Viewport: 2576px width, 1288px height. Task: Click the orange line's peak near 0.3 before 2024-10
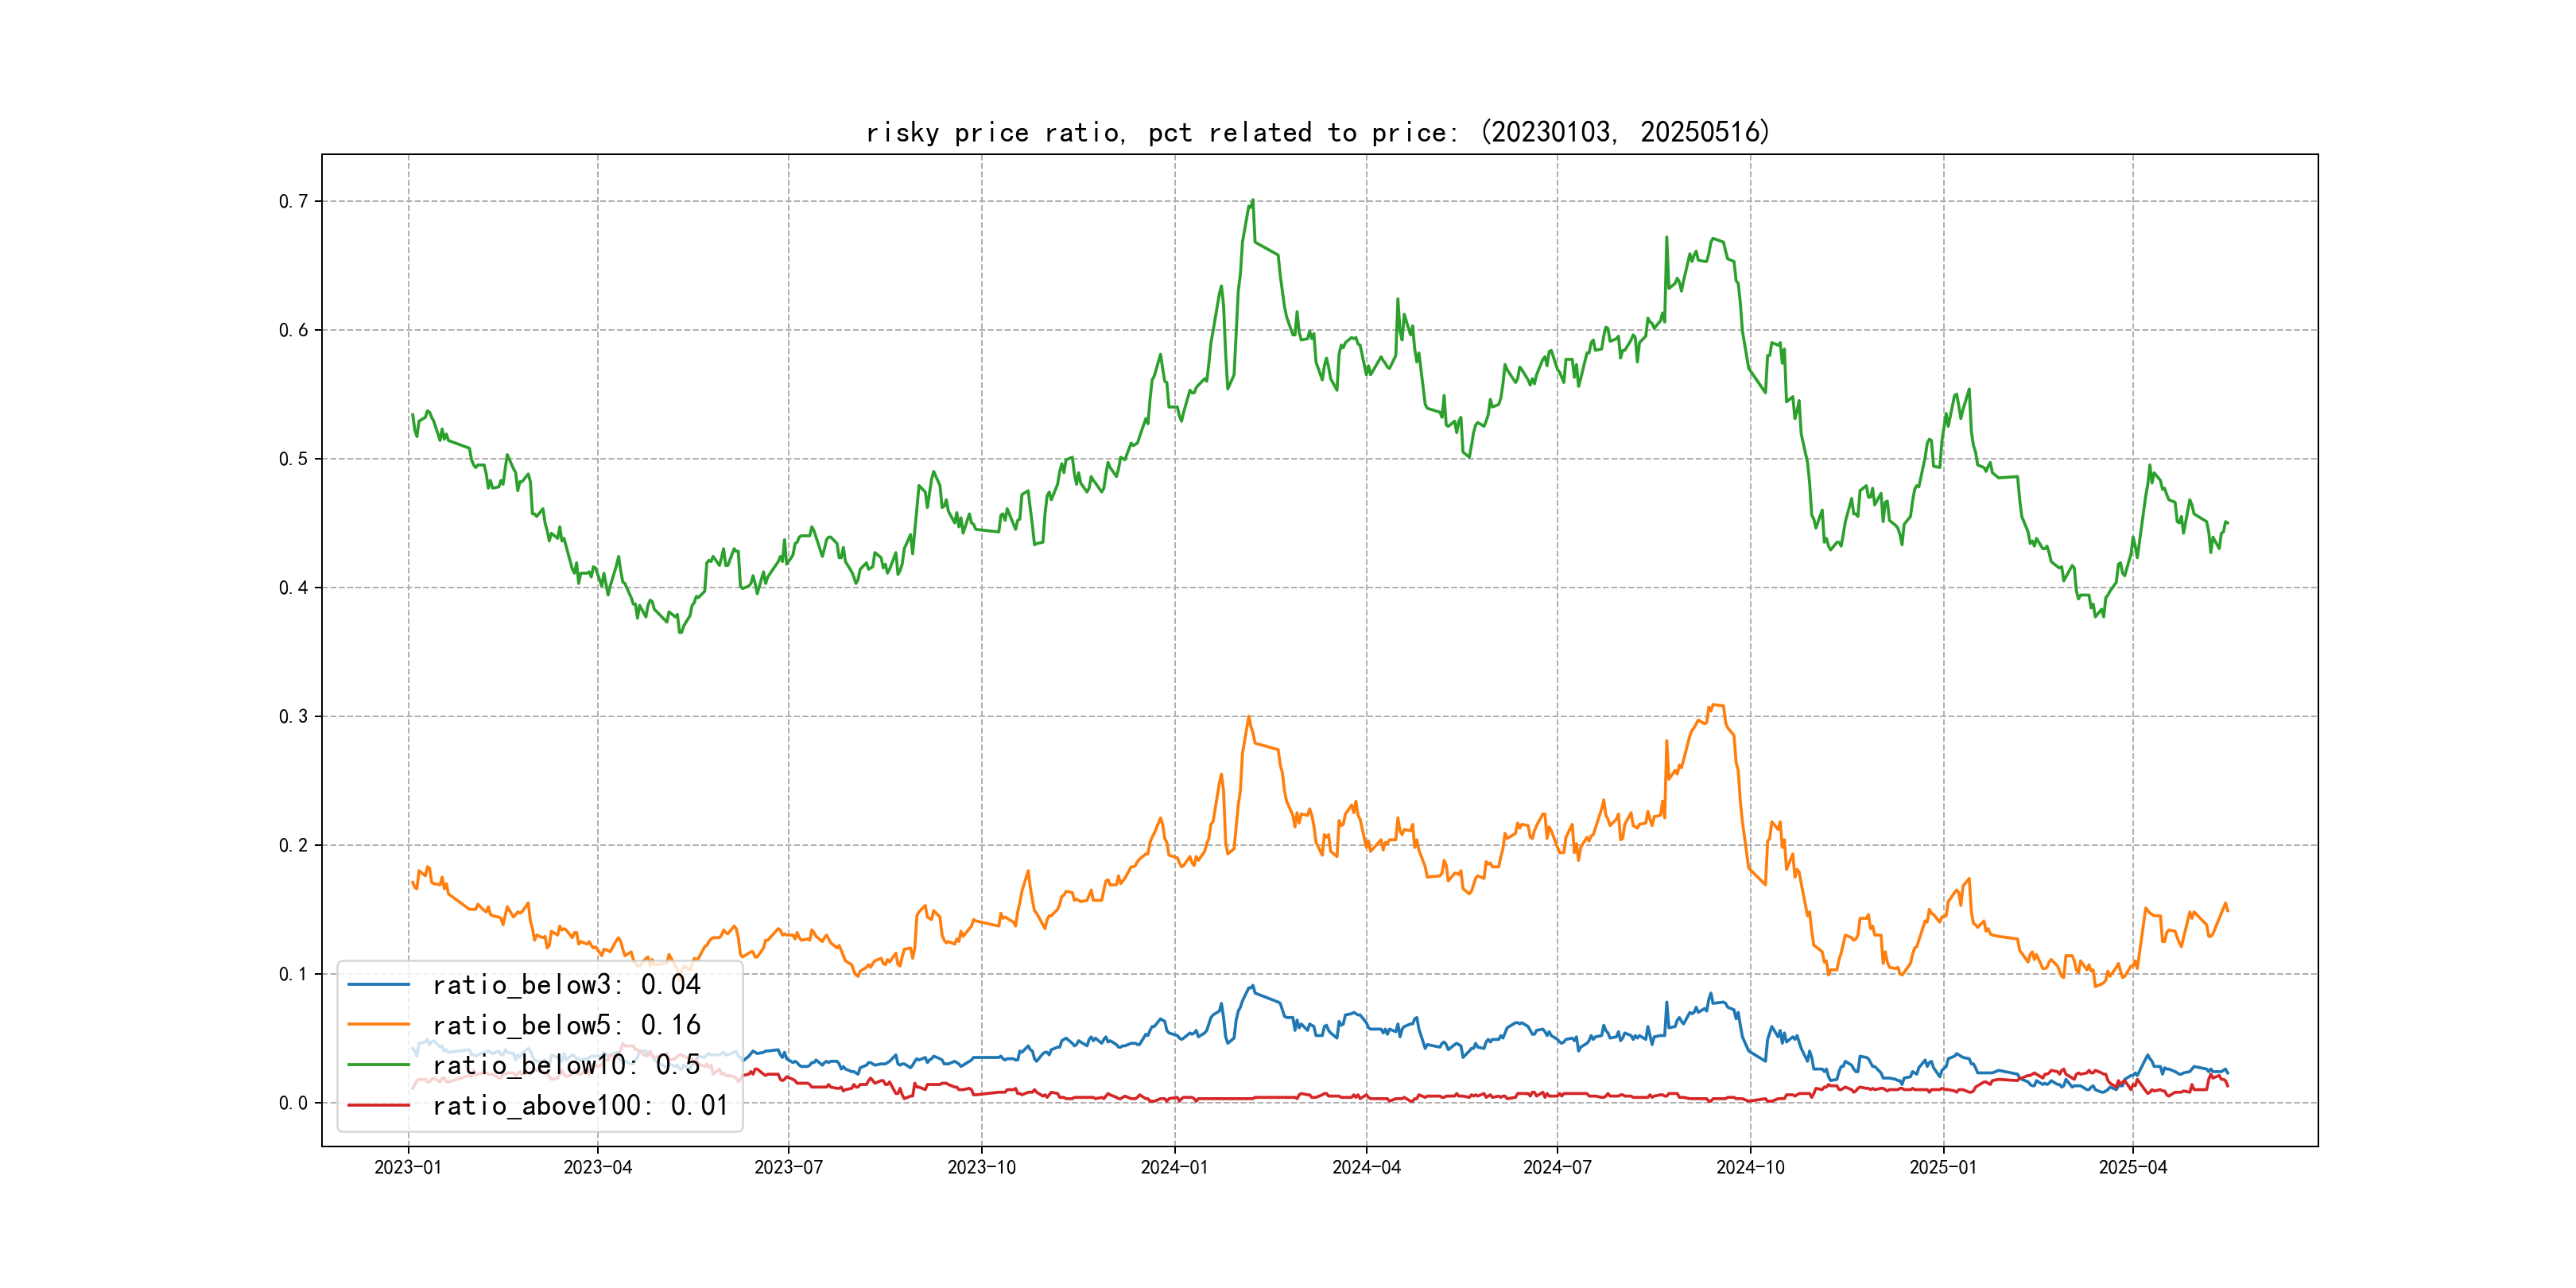[1716, 706]
